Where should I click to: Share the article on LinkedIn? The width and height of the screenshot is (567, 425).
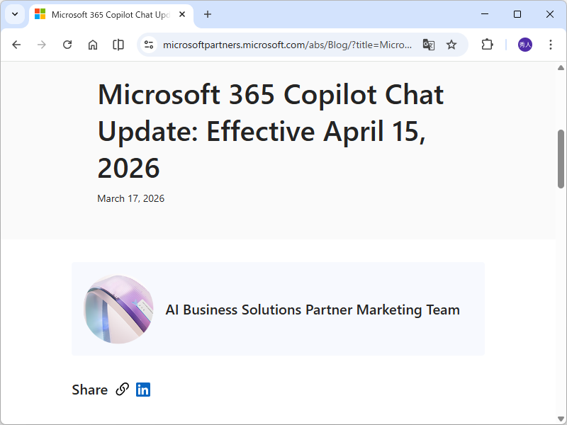143,389
